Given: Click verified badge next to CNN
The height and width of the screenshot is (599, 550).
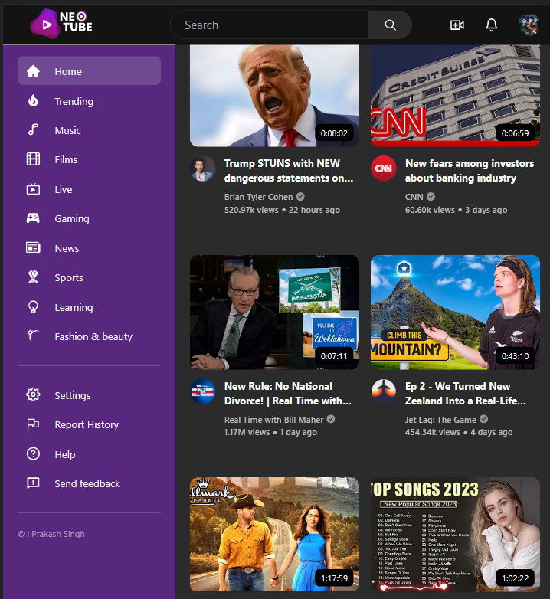Looking at the screenshot, I should tap(431, 197).
